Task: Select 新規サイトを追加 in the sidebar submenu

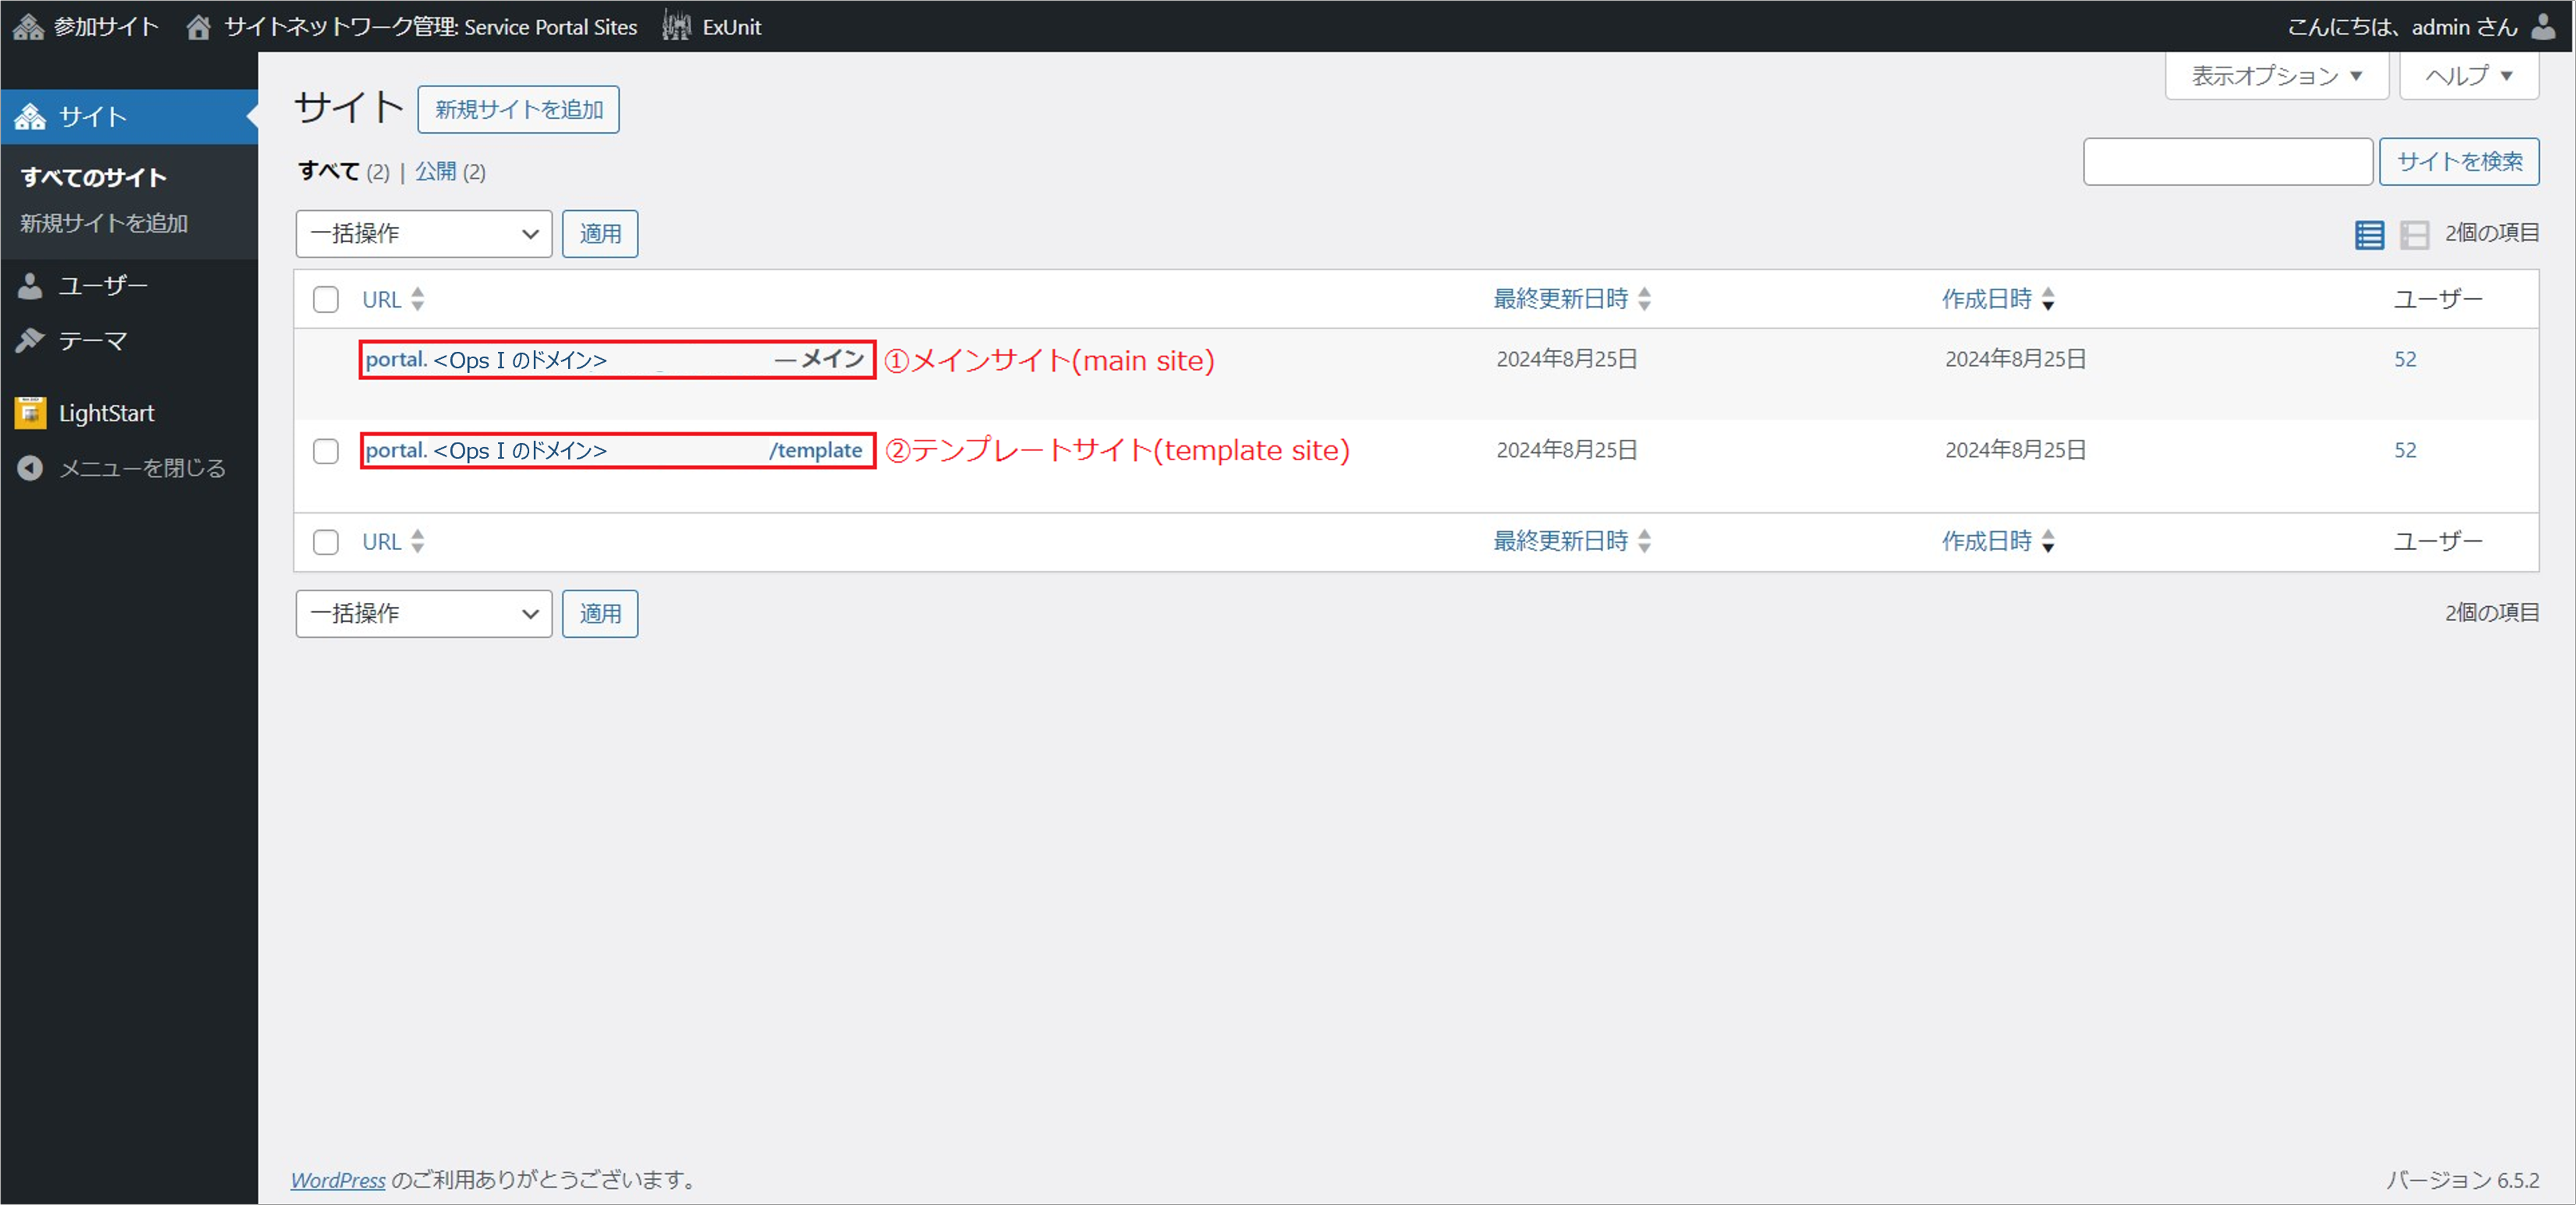Action: pyautogui.click(x=104, y=223)
